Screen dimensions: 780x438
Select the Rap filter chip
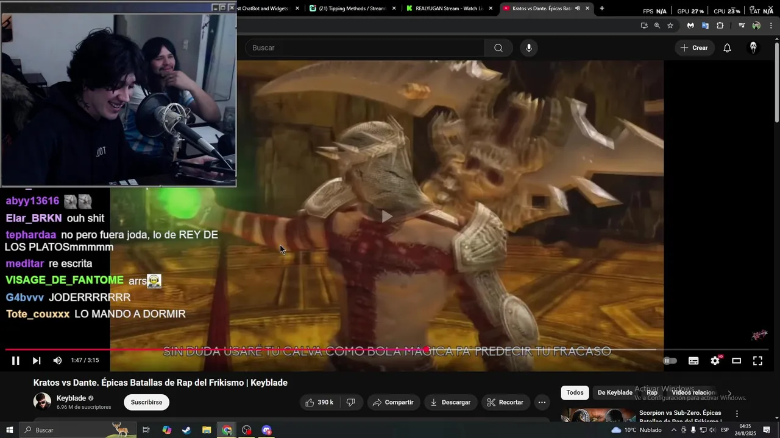[x=652, y=392]
